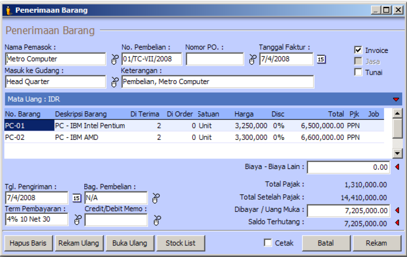
Task: Enable the Cetak checkbox
Action: [268, 243]
